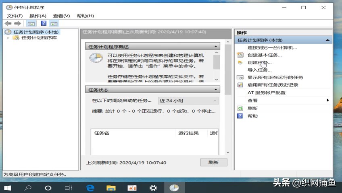
Task: Click the folder icon of 任务计划程序库
Action: point(16,38)
